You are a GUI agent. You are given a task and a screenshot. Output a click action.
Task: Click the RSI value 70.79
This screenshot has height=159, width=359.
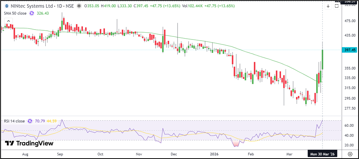pyautogui.click(x=39, y=121)
